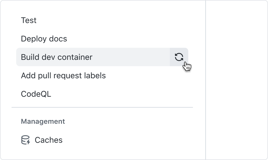Viewport: 268px width, 160px height.
Task: Open the CodeQL workflow entry
Action: pyautogui.click(x=102, y=94)
